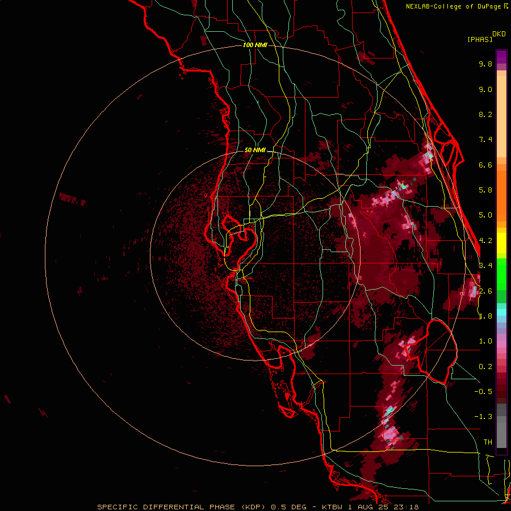The height and width of the screenshot is (511, 511).
Task: Click the 7.4 value on the color scale
Action: pyautogui.click(x=485, y=140)
